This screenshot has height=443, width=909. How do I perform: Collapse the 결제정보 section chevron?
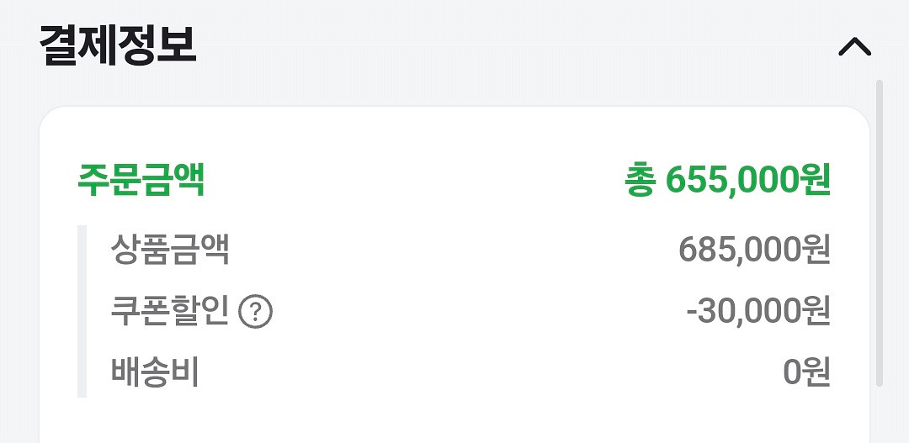(854, 46)
